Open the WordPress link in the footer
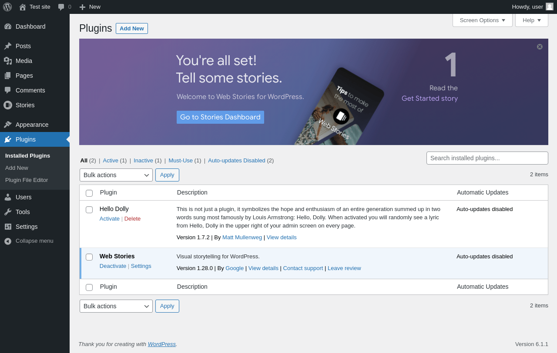Screen dimensions: 557x353 [162, 344]
